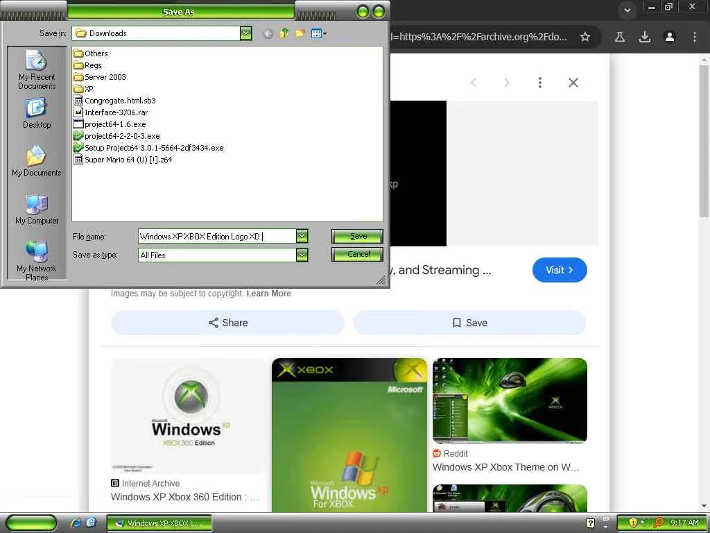Image resolution: width=710 pixels, height=533 pixels.
Task: Open Reddit Xbox Theme desktop thumbnail
Action: tap(510, 400)
